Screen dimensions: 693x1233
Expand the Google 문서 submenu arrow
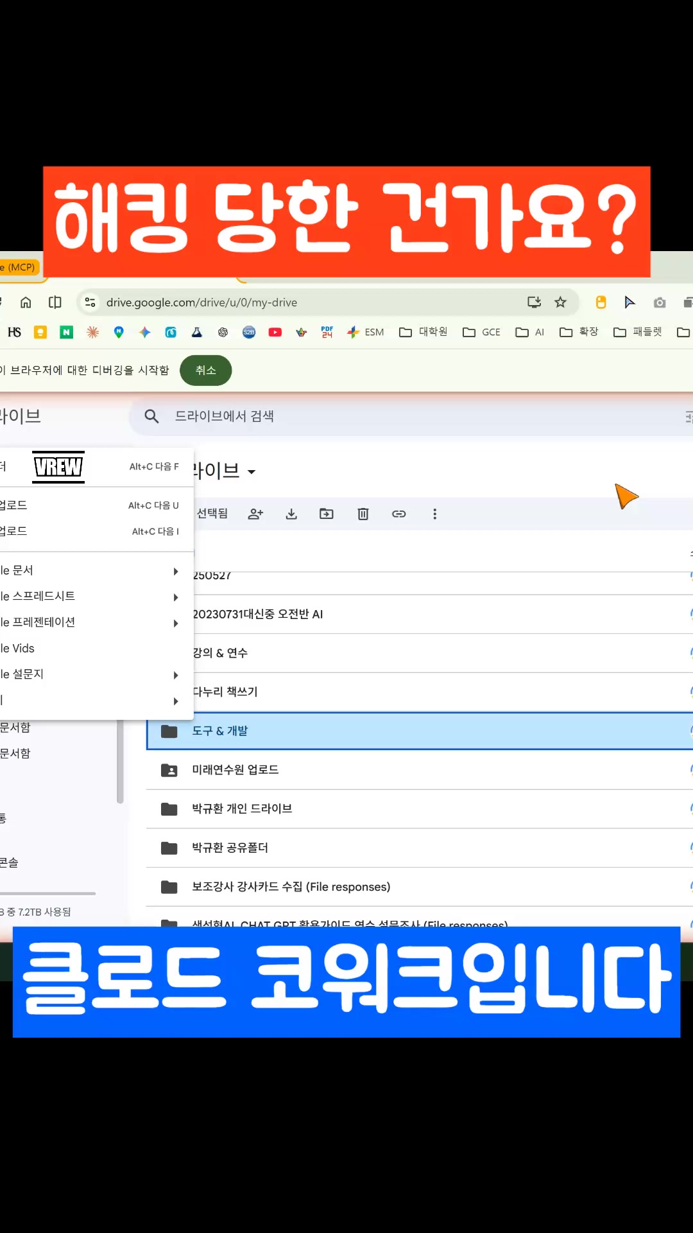tap(176, 572)
